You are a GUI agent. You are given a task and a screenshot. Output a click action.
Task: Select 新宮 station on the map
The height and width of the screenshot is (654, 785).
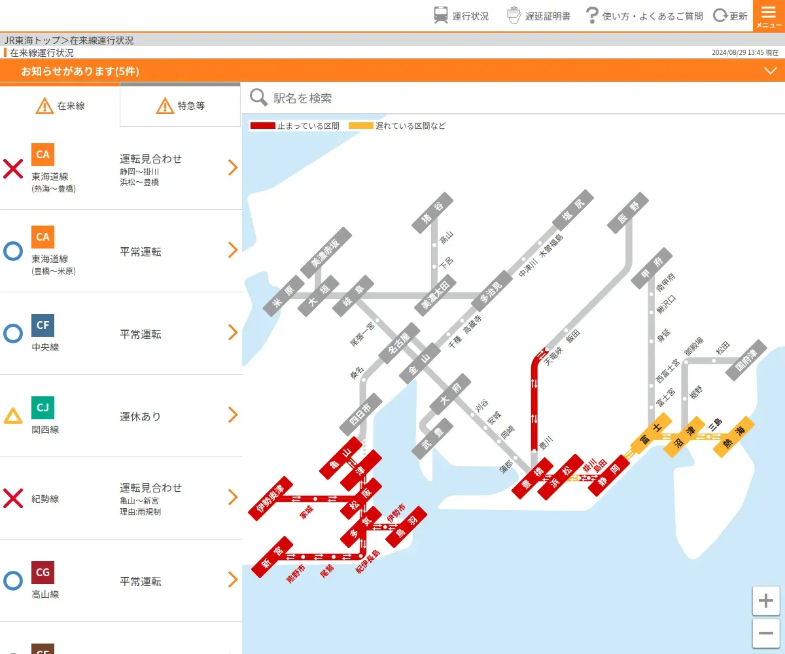tap(273, 557)
